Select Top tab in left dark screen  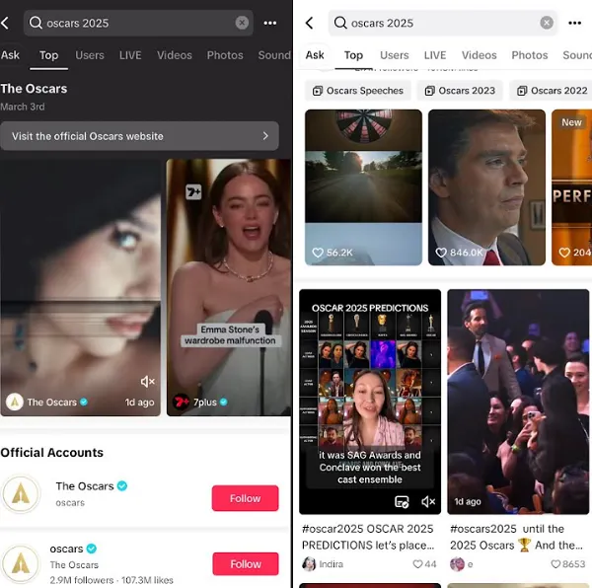click(x=48, y=55)
